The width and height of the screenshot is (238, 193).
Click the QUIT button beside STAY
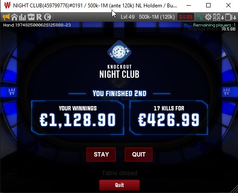pos(139,154)
